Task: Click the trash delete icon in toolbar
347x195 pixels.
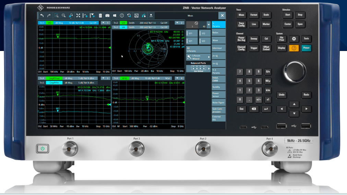Action: (100, 16)
